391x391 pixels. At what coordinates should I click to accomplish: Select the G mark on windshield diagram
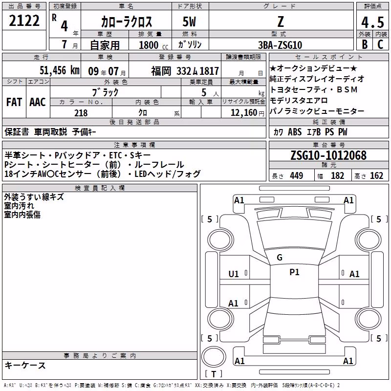coord(280,258)
